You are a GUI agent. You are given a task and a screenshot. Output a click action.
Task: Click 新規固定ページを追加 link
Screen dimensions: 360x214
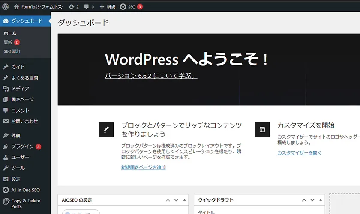click(143, 167)
